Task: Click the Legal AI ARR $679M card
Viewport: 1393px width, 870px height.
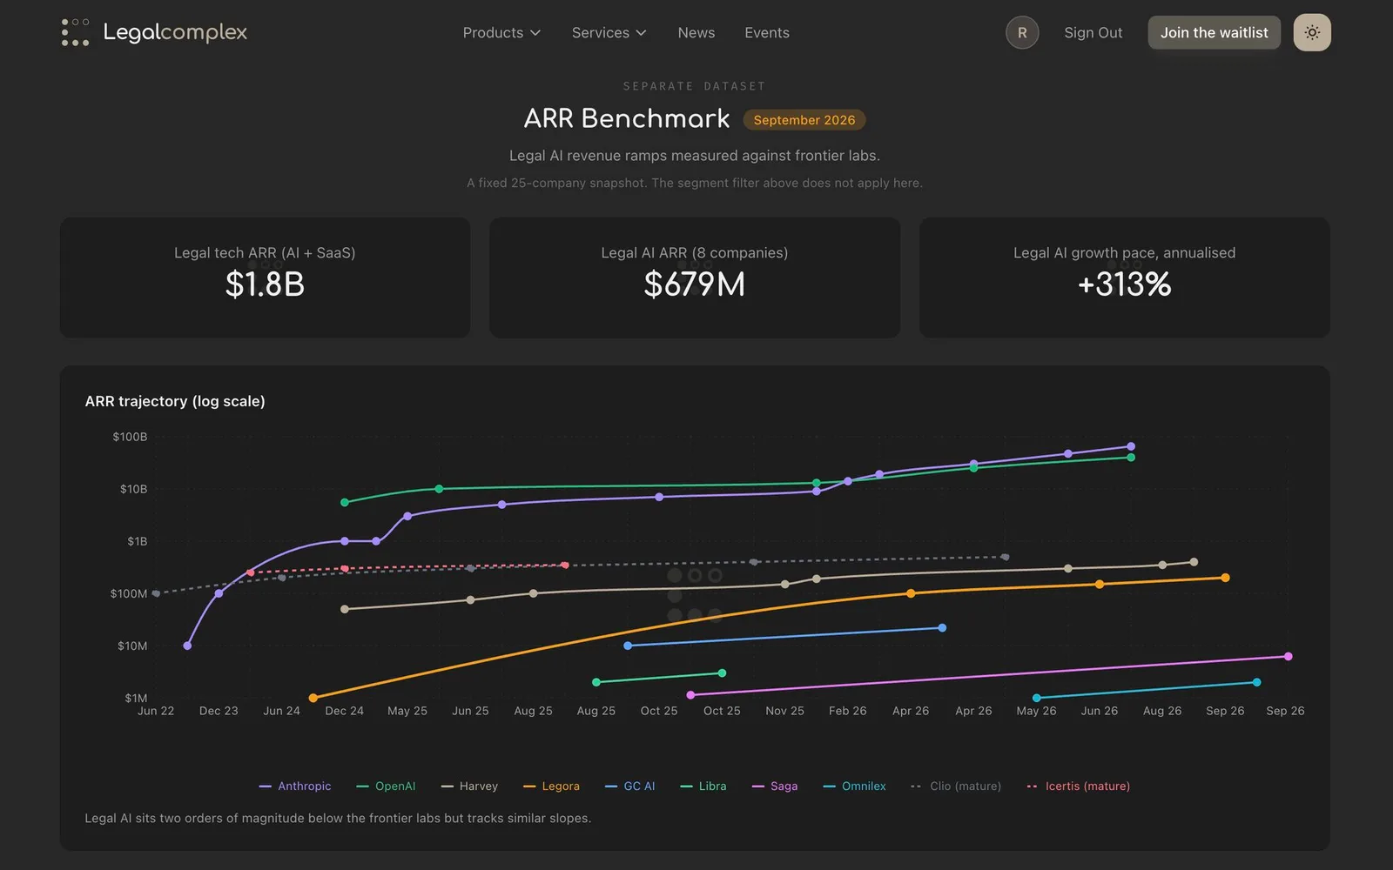Action: point(695,278)
